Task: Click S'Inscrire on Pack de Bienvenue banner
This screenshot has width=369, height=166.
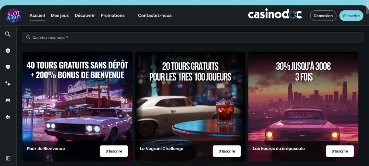Action: [114, 151]
